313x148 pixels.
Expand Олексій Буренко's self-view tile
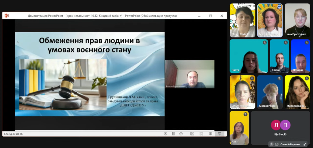pyautogui.click(x=305, y=144)
